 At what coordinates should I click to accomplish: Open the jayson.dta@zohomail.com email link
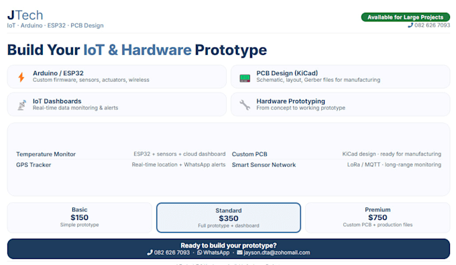pos(276,252)
